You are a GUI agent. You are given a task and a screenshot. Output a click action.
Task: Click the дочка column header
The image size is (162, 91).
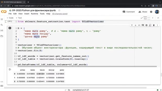tap(23, 70)
